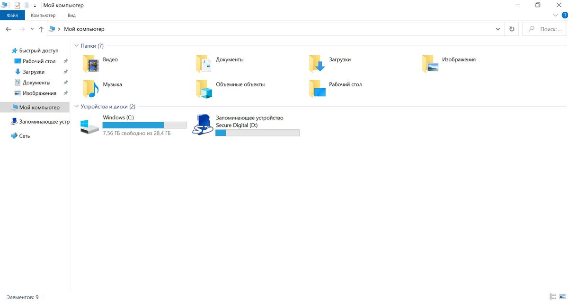Select Сеть in the navigation pane
The height and width of the screenshot is (302, 568).
[25, 135]
